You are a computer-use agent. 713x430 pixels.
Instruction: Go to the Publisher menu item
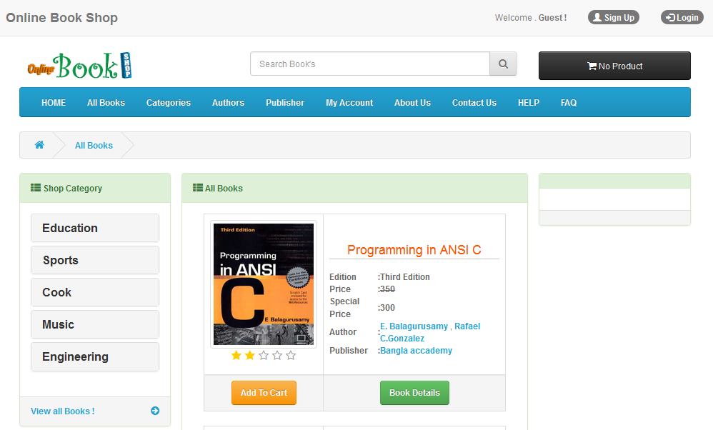(285, 103)
